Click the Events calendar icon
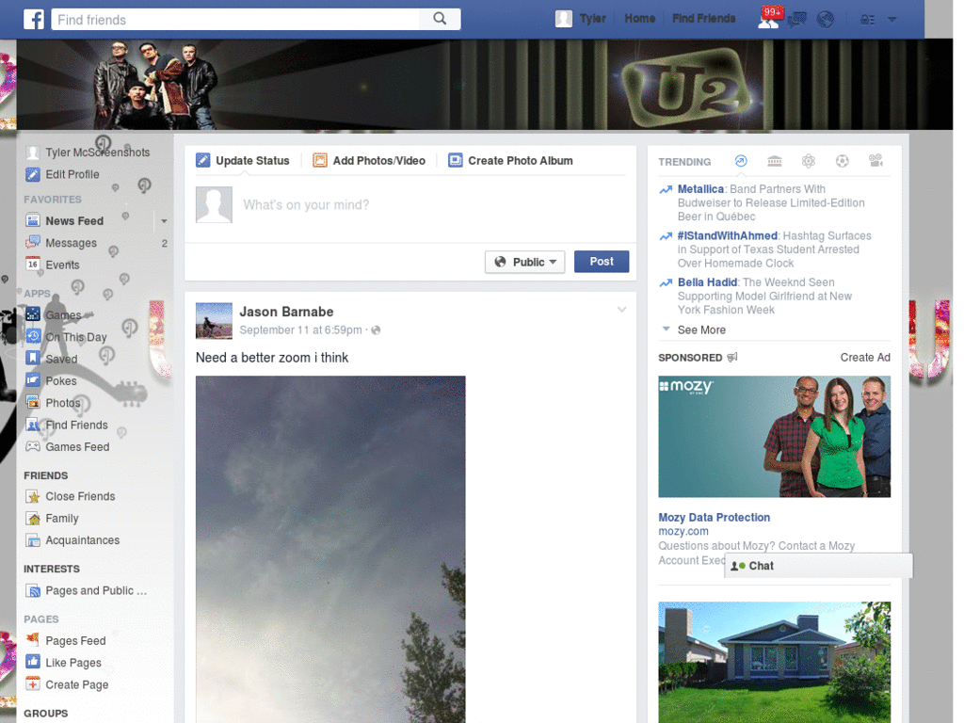Viewport: 964px width, 723px height. (33, 265)
